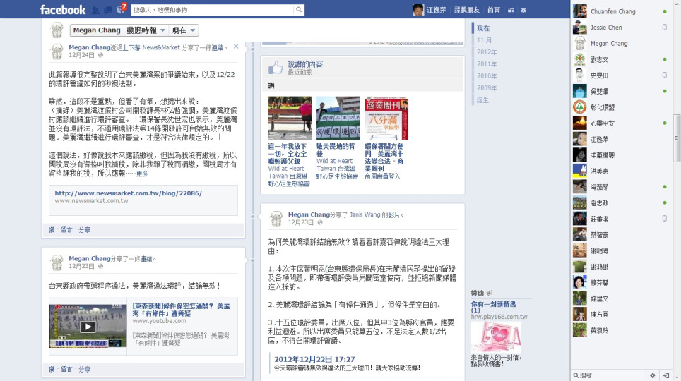
Task: Jump to 2012年 on the timeline
Action: 487,52
